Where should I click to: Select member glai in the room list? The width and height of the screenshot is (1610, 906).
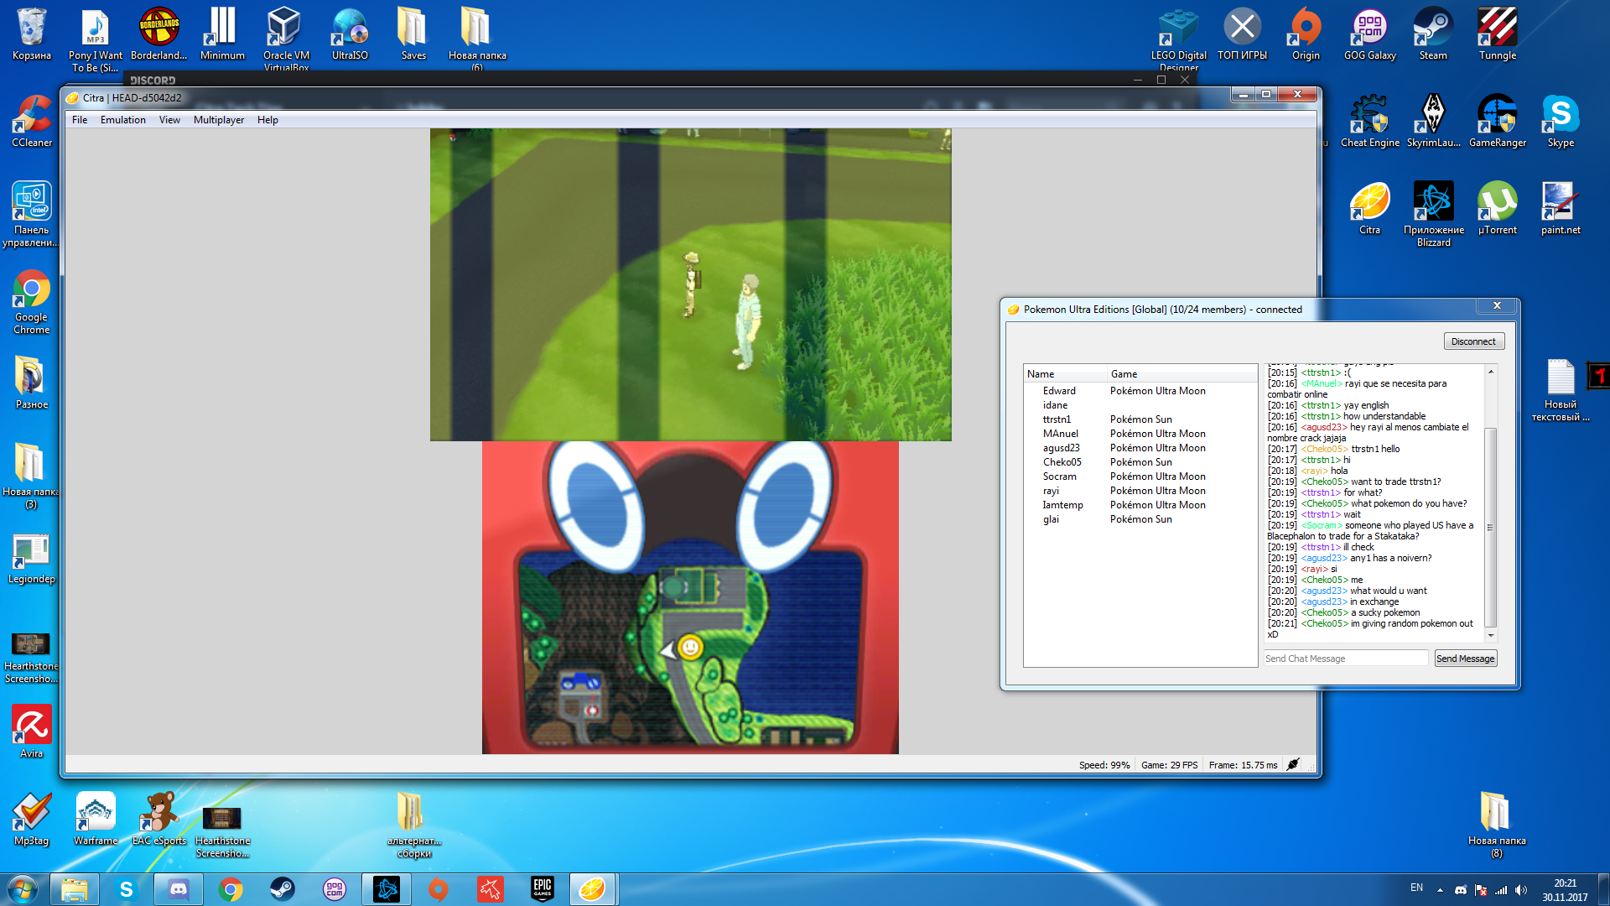1140,519
